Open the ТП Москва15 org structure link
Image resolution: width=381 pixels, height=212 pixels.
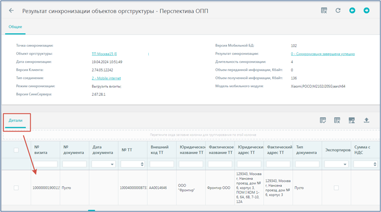pos(104,54)
